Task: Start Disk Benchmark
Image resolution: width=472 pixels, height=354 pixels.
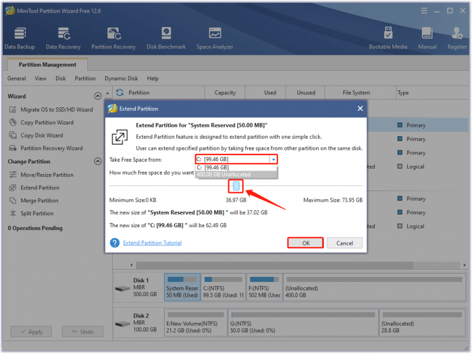Action: tap(166, 38)
